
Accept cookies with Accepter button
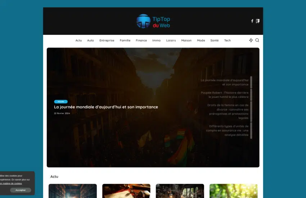pyautogui.click(x=21, y=190)
